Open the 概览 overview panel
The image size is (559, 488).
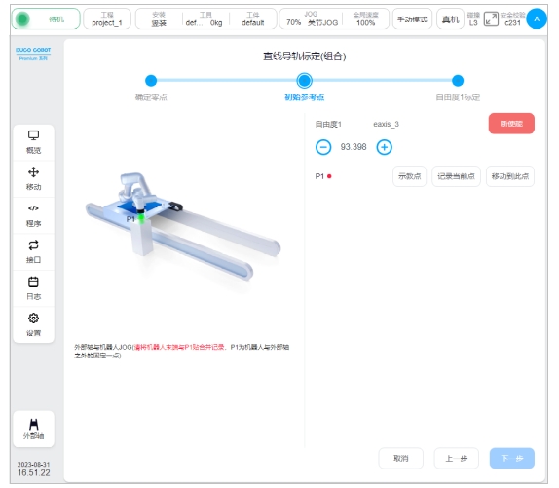pos(33,142)
